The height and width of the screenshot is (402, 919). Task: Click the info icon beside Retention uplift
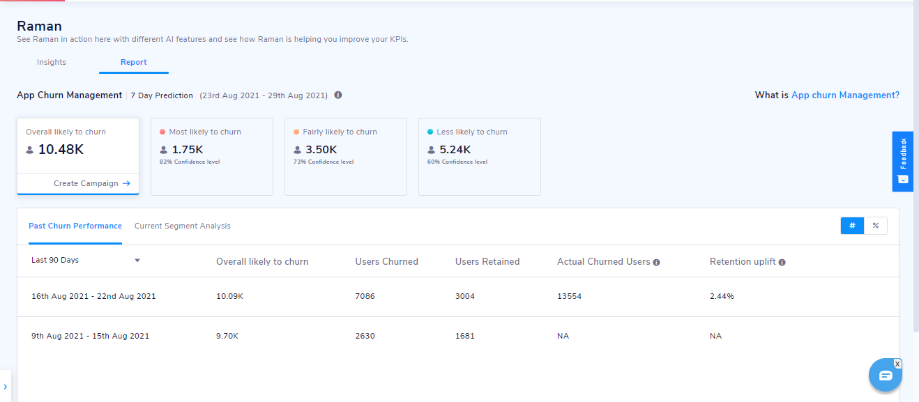coord(782,263)
